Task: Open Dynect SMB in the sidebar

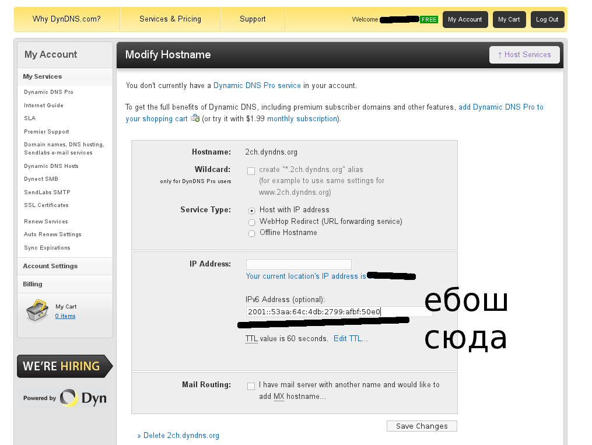Action: click(41, 179)
